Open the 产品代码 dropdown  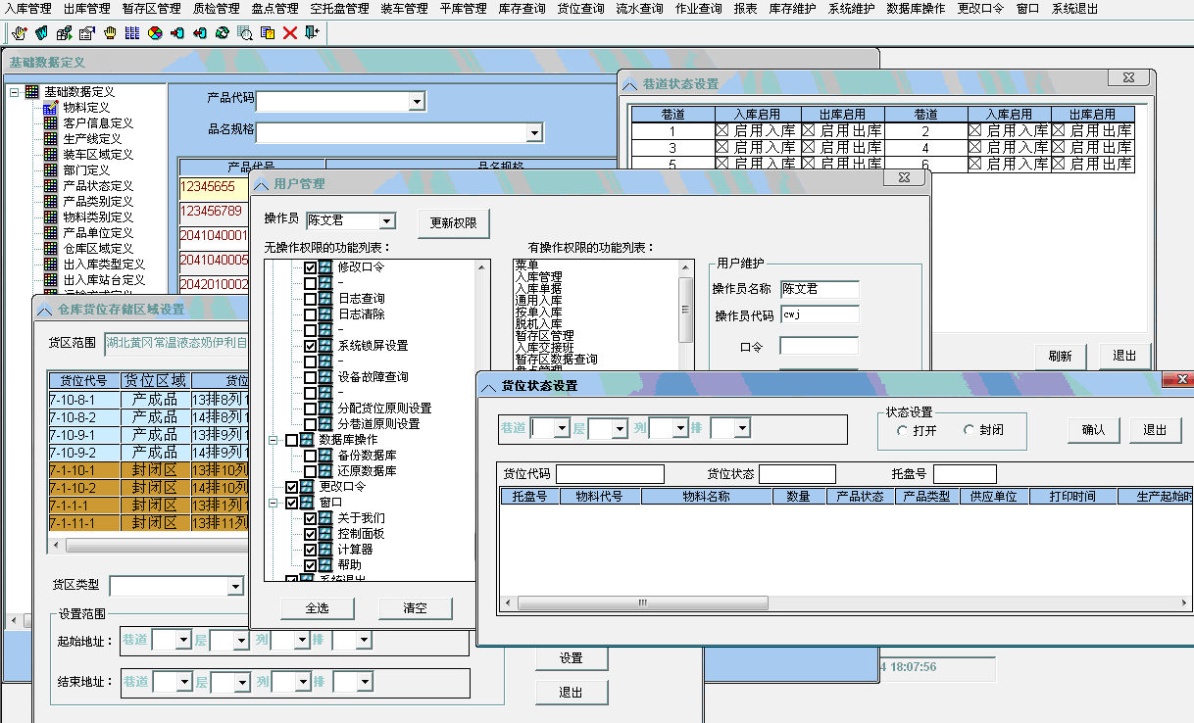click(x=417, y=101)
